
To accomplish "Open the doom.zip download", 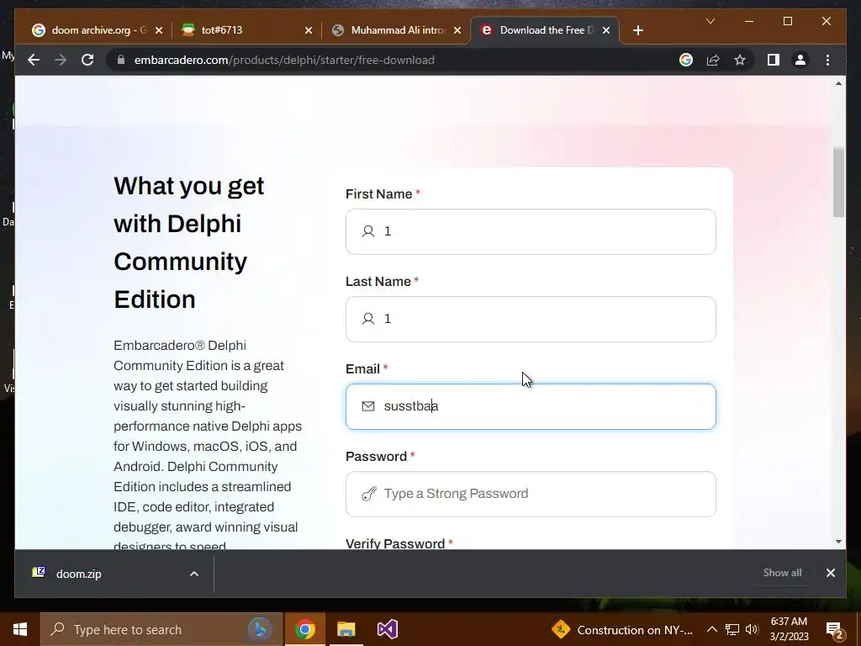I will point(78,574).
